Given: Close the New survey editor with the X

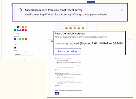Looking at the screenshot, I should coord(3,2).
